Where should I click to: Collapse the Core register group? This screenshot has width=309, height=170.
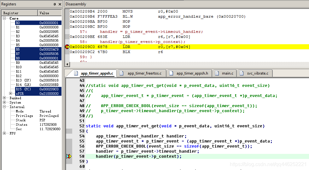pos(4,18)
